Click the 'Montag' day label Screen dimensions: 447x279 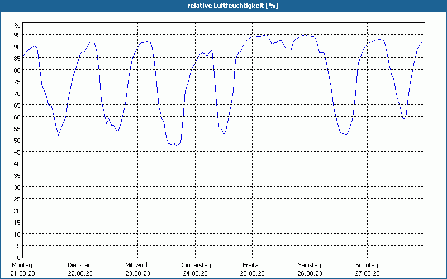[x=22, y=266]
